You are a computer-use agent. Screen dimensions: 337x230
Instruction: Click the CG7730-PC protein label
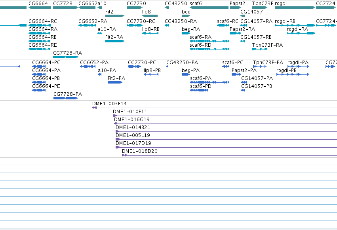142,63
